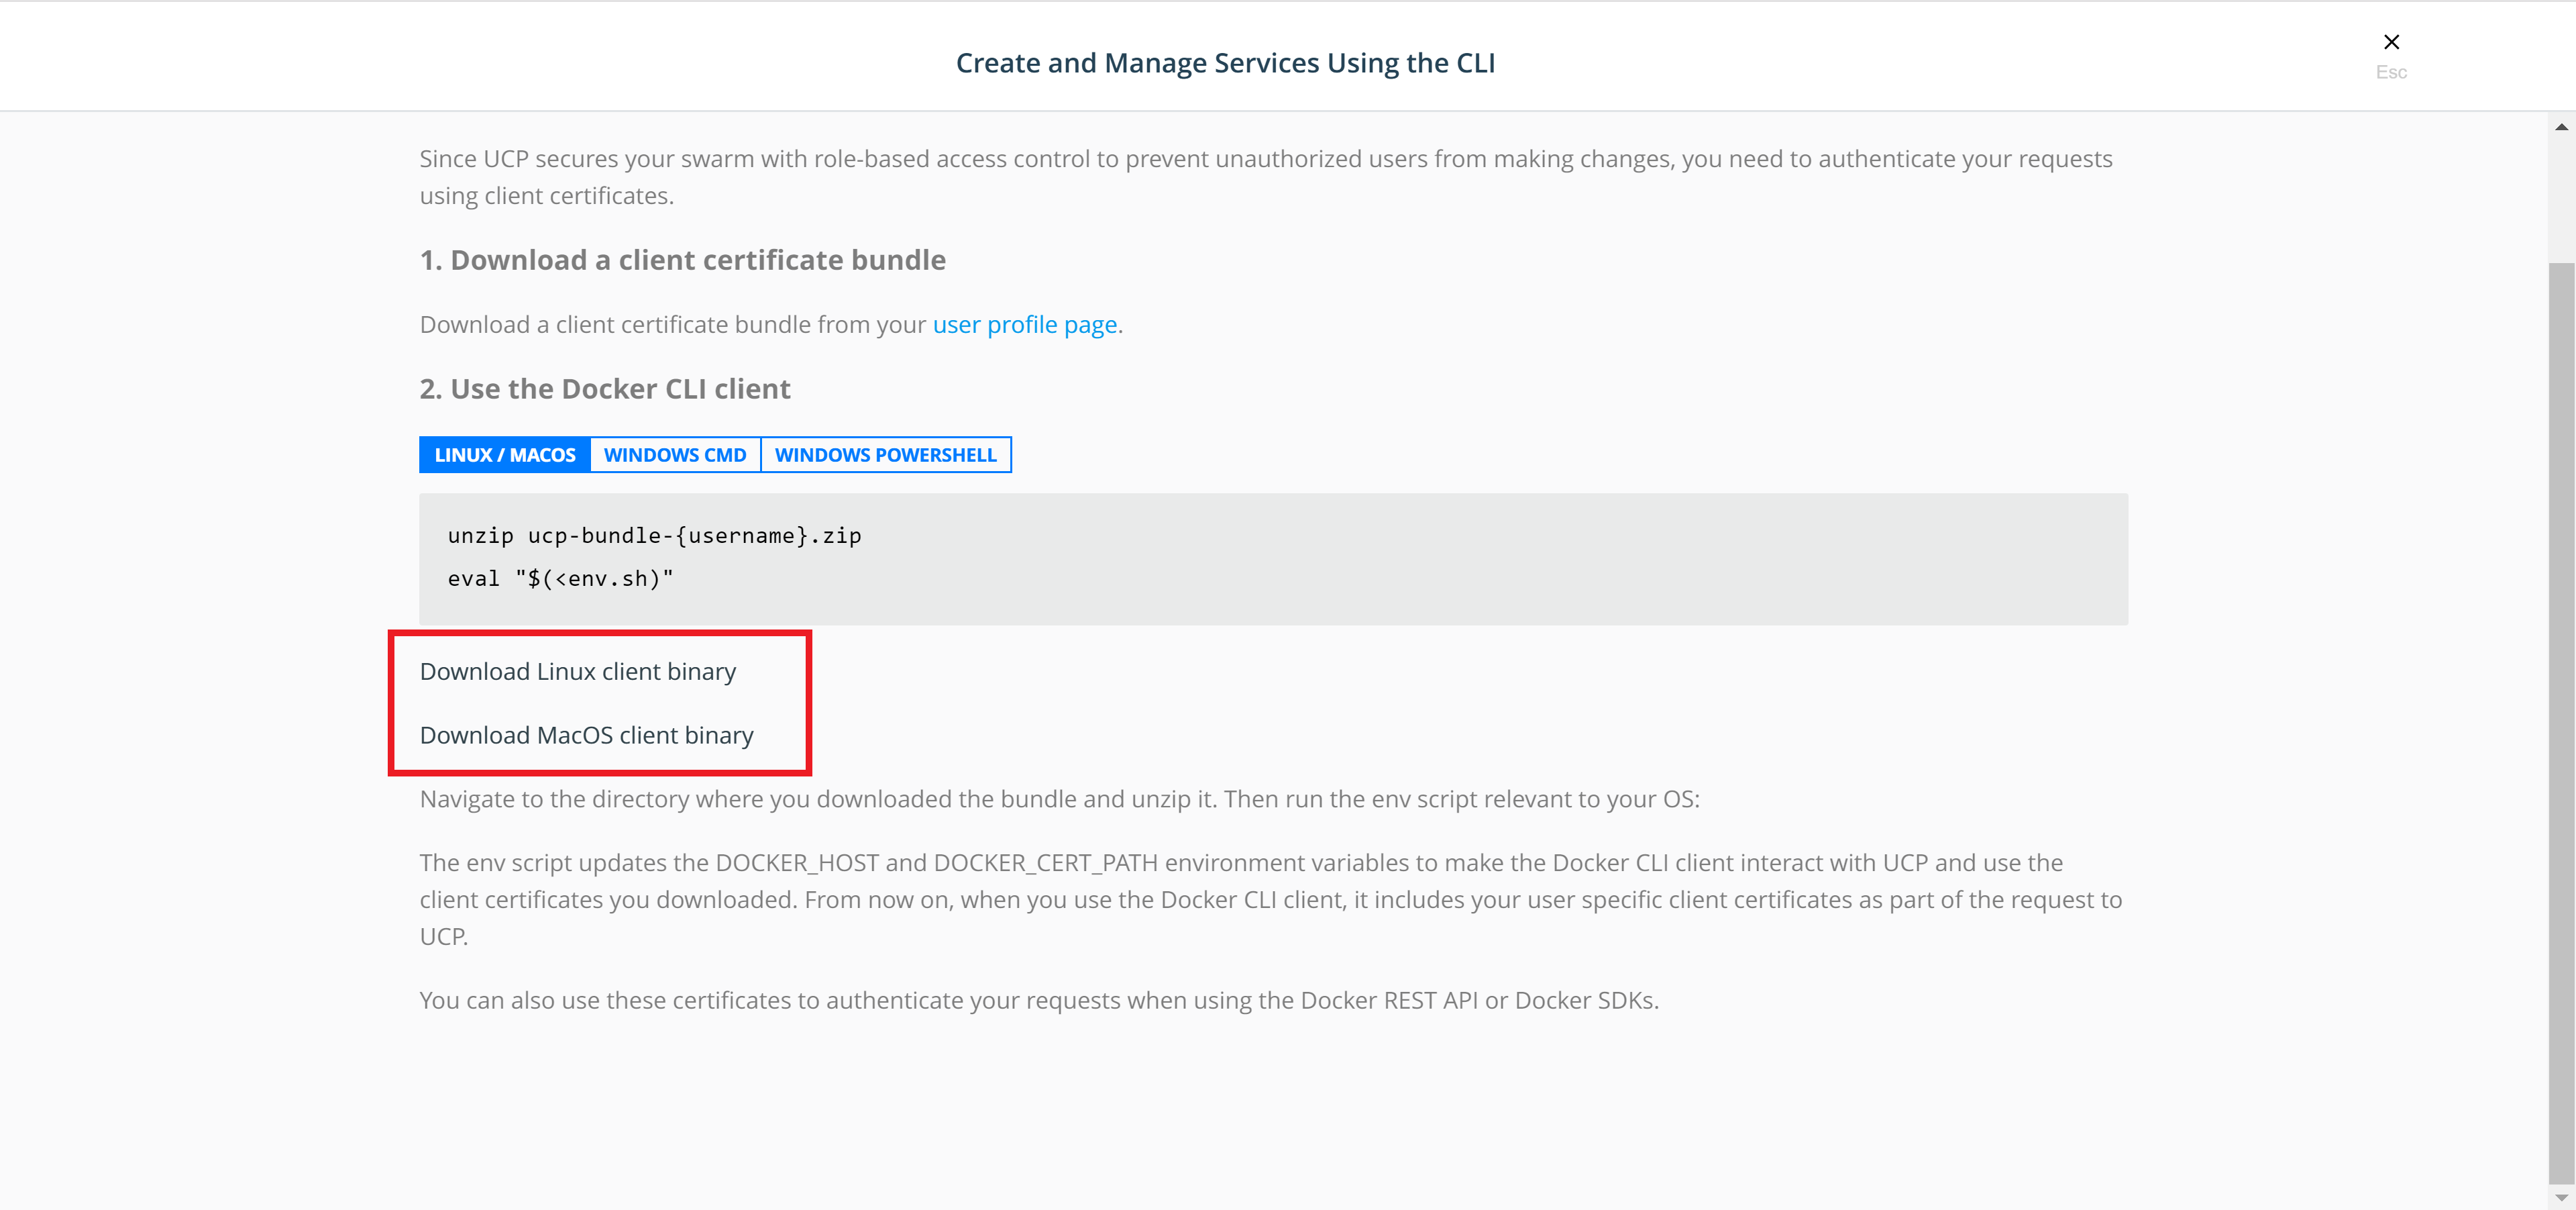The image size is (2576, 1210).
Task: Download the Linux client binary
Action: pos(578,672)
